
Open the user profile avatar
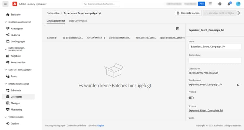pyautogui.click(x=238, y=4)
